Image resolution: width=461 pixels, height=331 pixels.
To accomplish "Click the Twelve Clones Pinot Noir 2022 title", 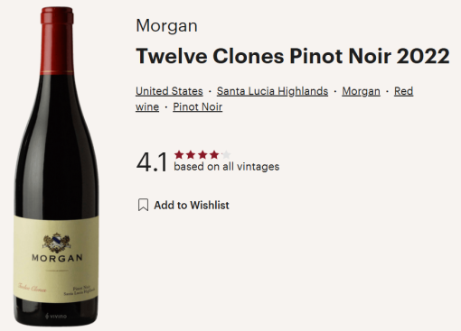I will (293, 56).
